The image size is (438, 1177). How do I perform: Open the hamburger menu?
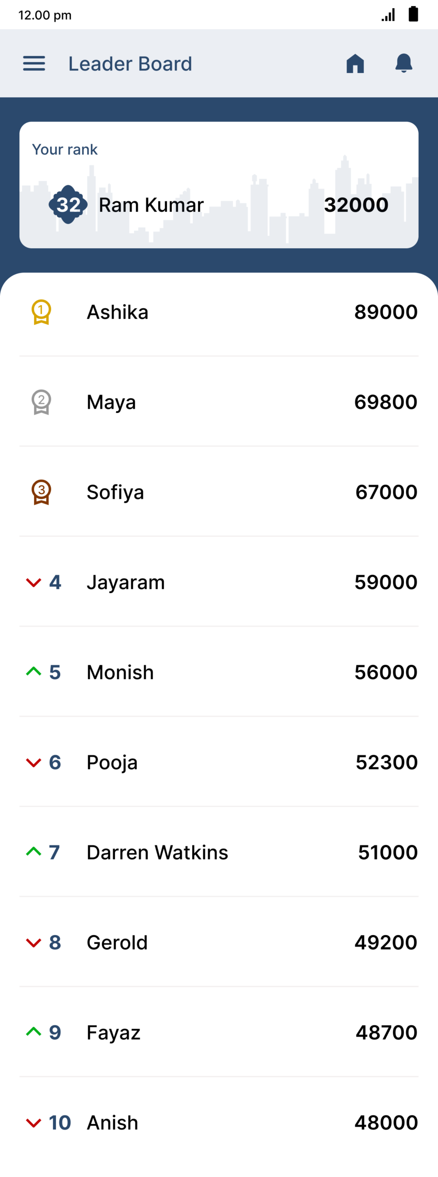point(34,63)
